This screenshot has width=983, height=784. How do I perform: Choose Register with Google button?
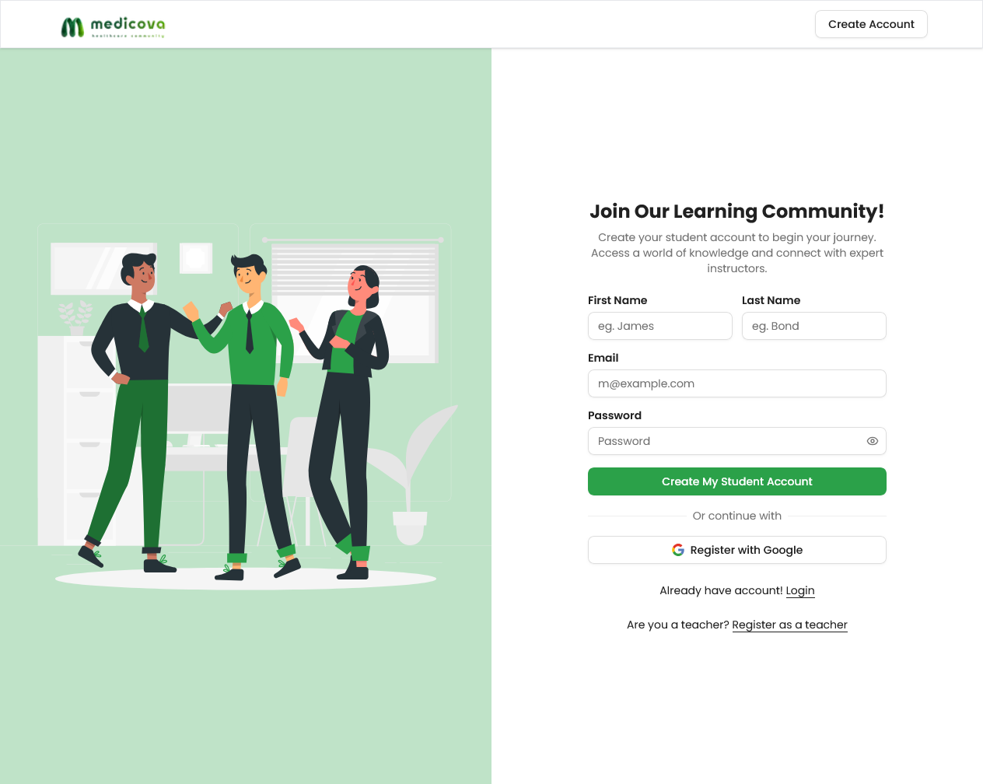coord(737,550)
